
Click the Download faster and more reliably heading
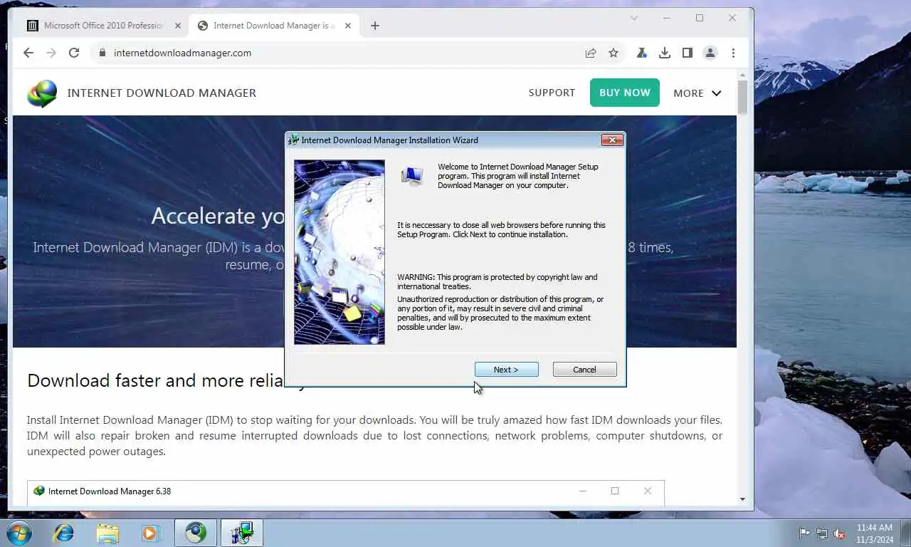pyautogui.click(x=167, y=380)
